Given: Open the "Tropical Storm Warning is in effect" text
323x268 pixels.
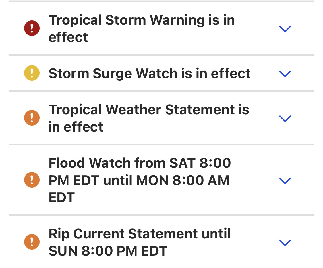Looking at the screenshot, I should click(142, 28).
